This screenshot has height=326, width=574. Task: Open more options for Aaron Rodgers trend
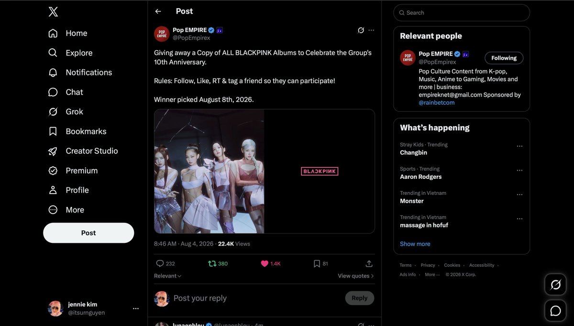pyautogui.click(x=519, y=170)
